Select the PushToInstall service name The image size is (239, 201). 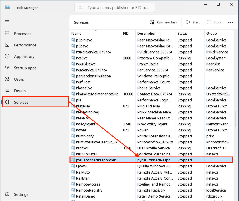tap(87, 154)
